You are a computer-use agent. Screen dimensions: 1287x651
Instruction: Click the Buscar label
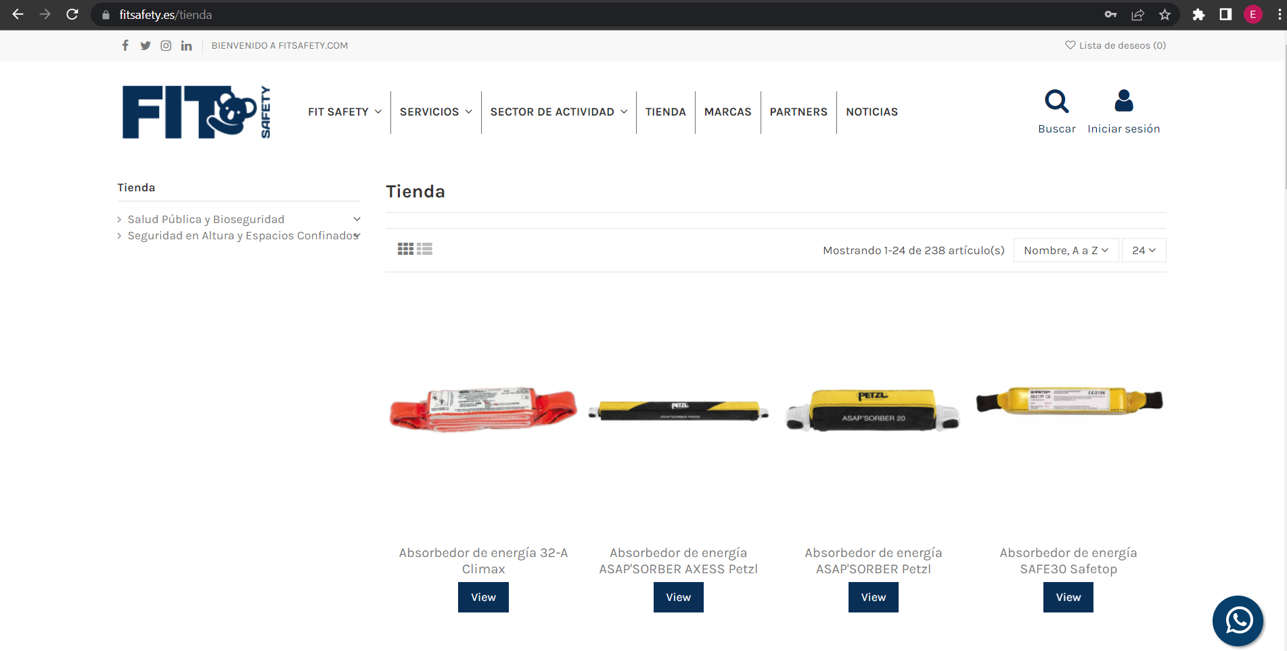click(1056, 129)
